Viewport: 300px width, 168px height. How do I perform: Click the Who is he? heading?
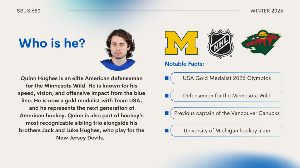pyautogui.click(x=52, y=43)
